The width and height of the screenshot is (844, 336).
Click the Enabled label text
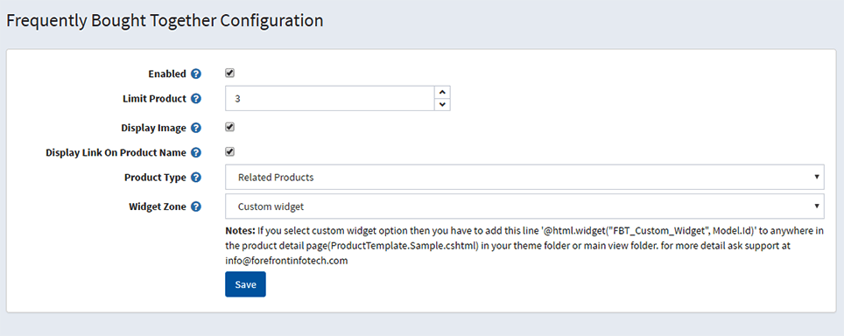167,74
